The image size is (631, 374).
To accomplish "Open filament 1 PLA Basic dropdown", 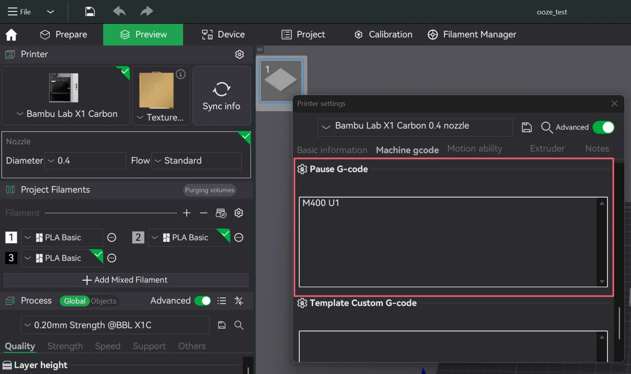I will [62, 238].
